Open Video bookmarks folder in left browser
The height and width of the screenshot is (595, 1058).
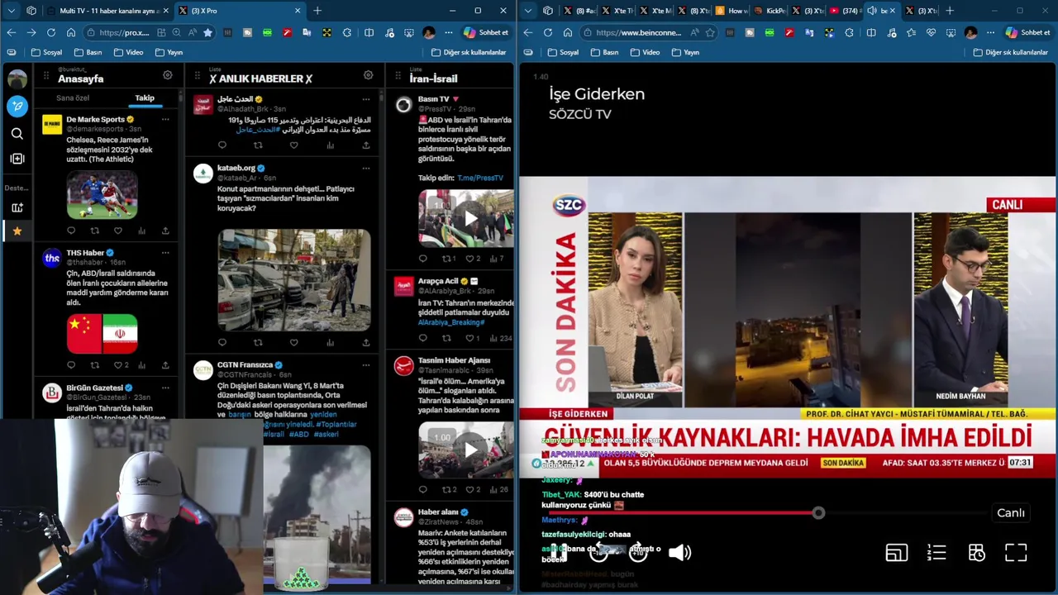(128, 52)
